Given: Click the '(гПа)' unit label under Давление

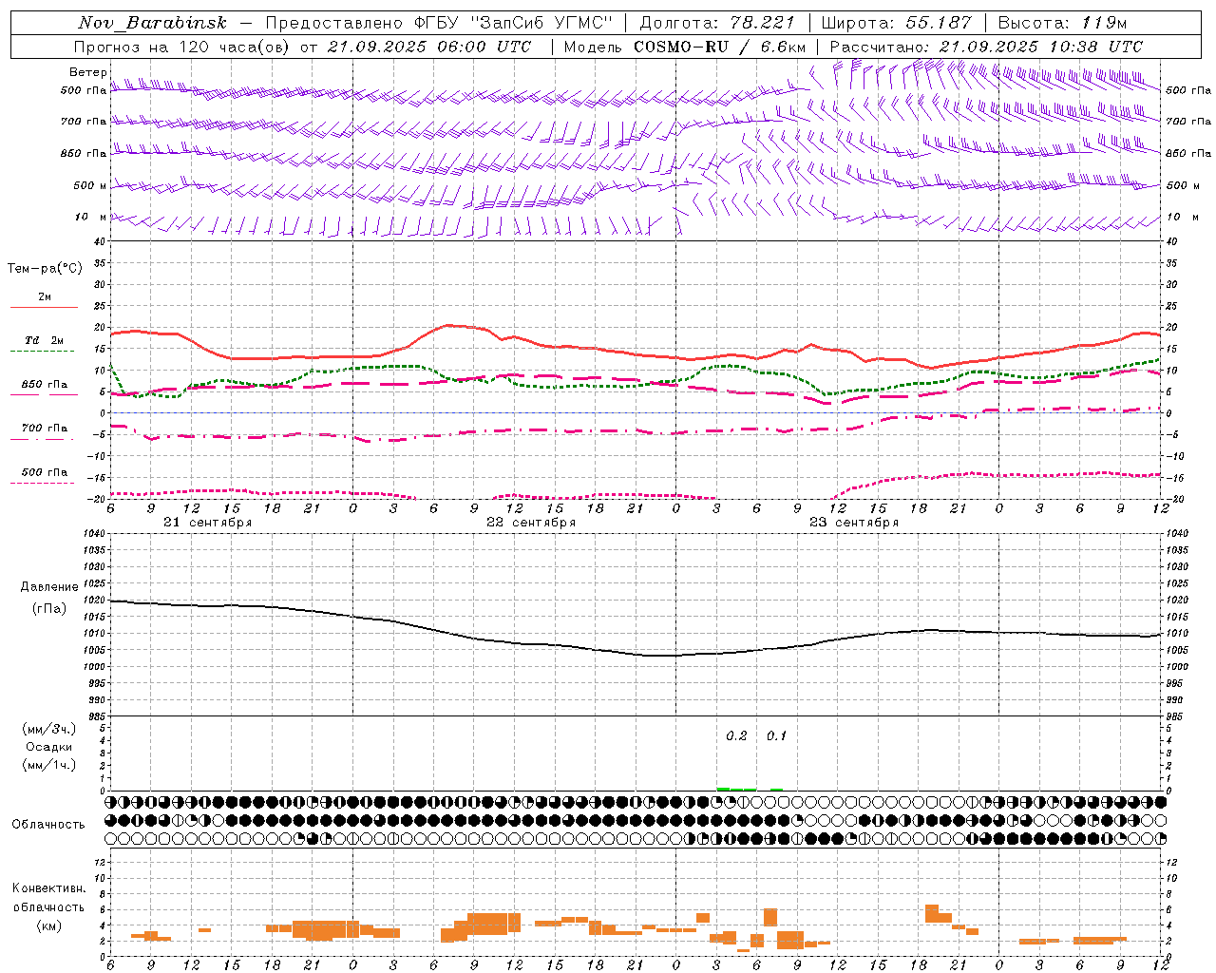Looking at the screenshot, I should pos(49,609).
